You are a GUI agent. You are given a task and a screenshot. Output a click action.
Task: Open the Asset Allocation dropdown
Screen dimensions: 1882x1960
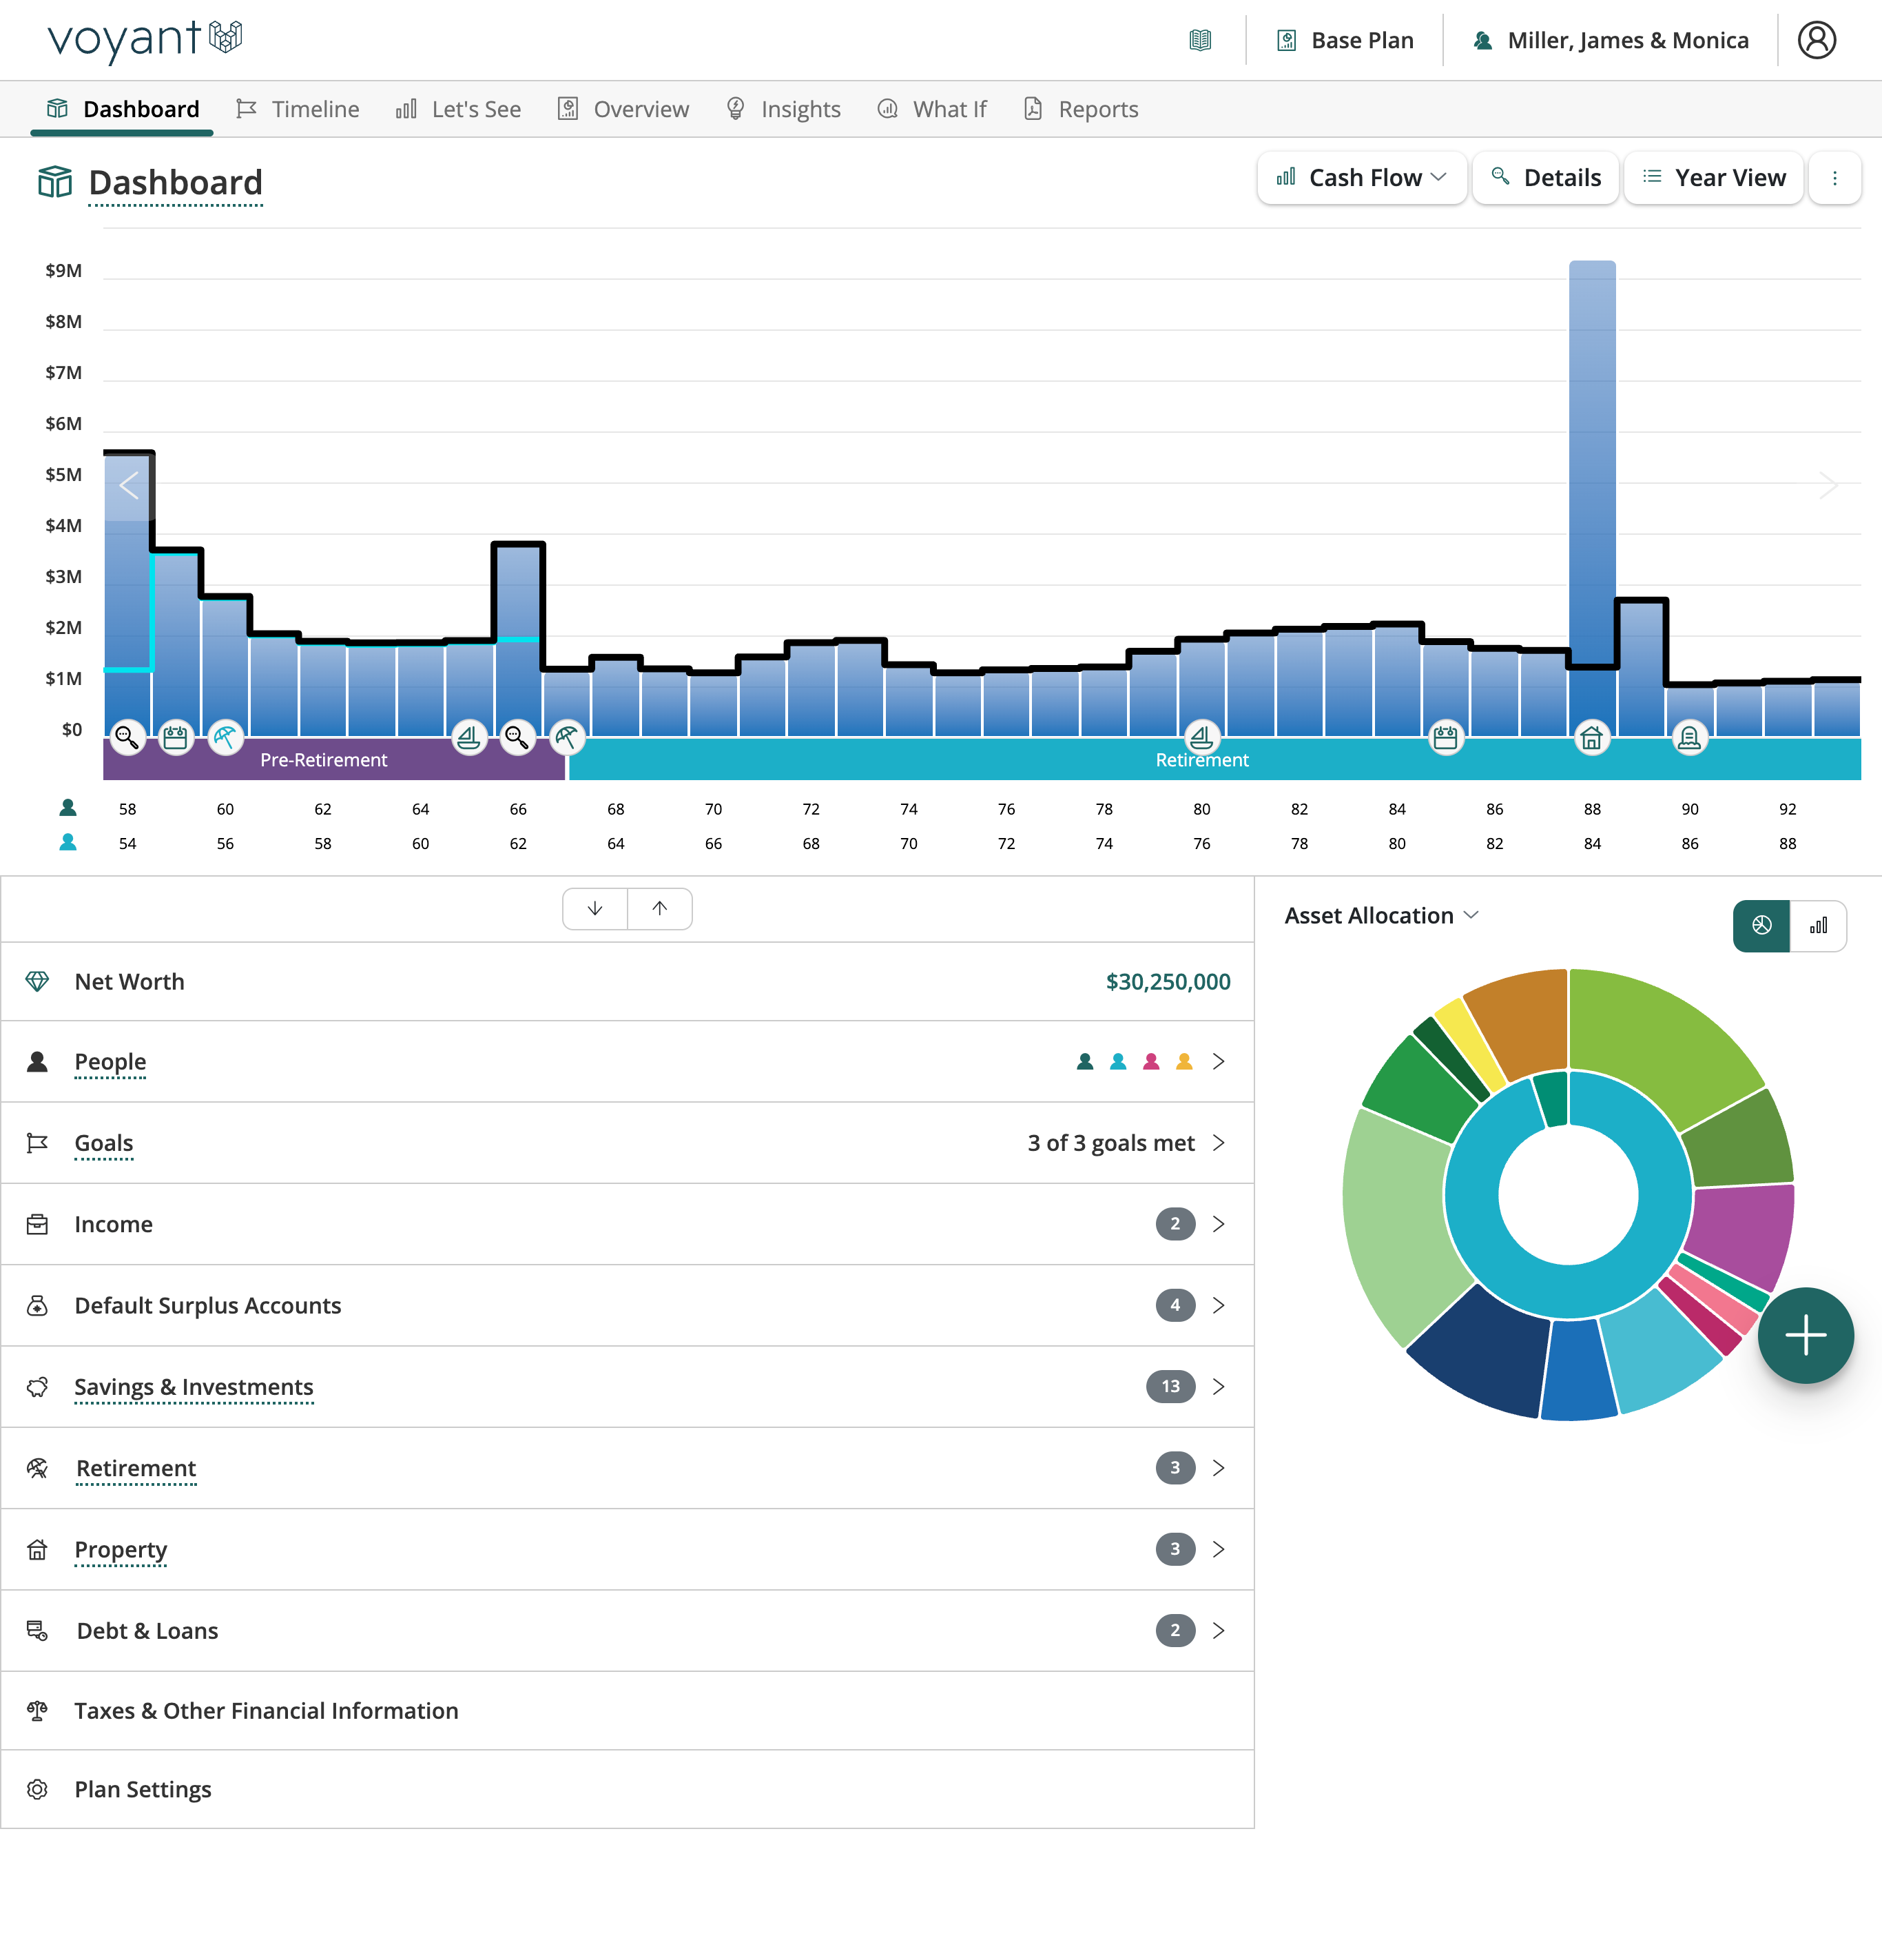click(x=1381, y=915)
